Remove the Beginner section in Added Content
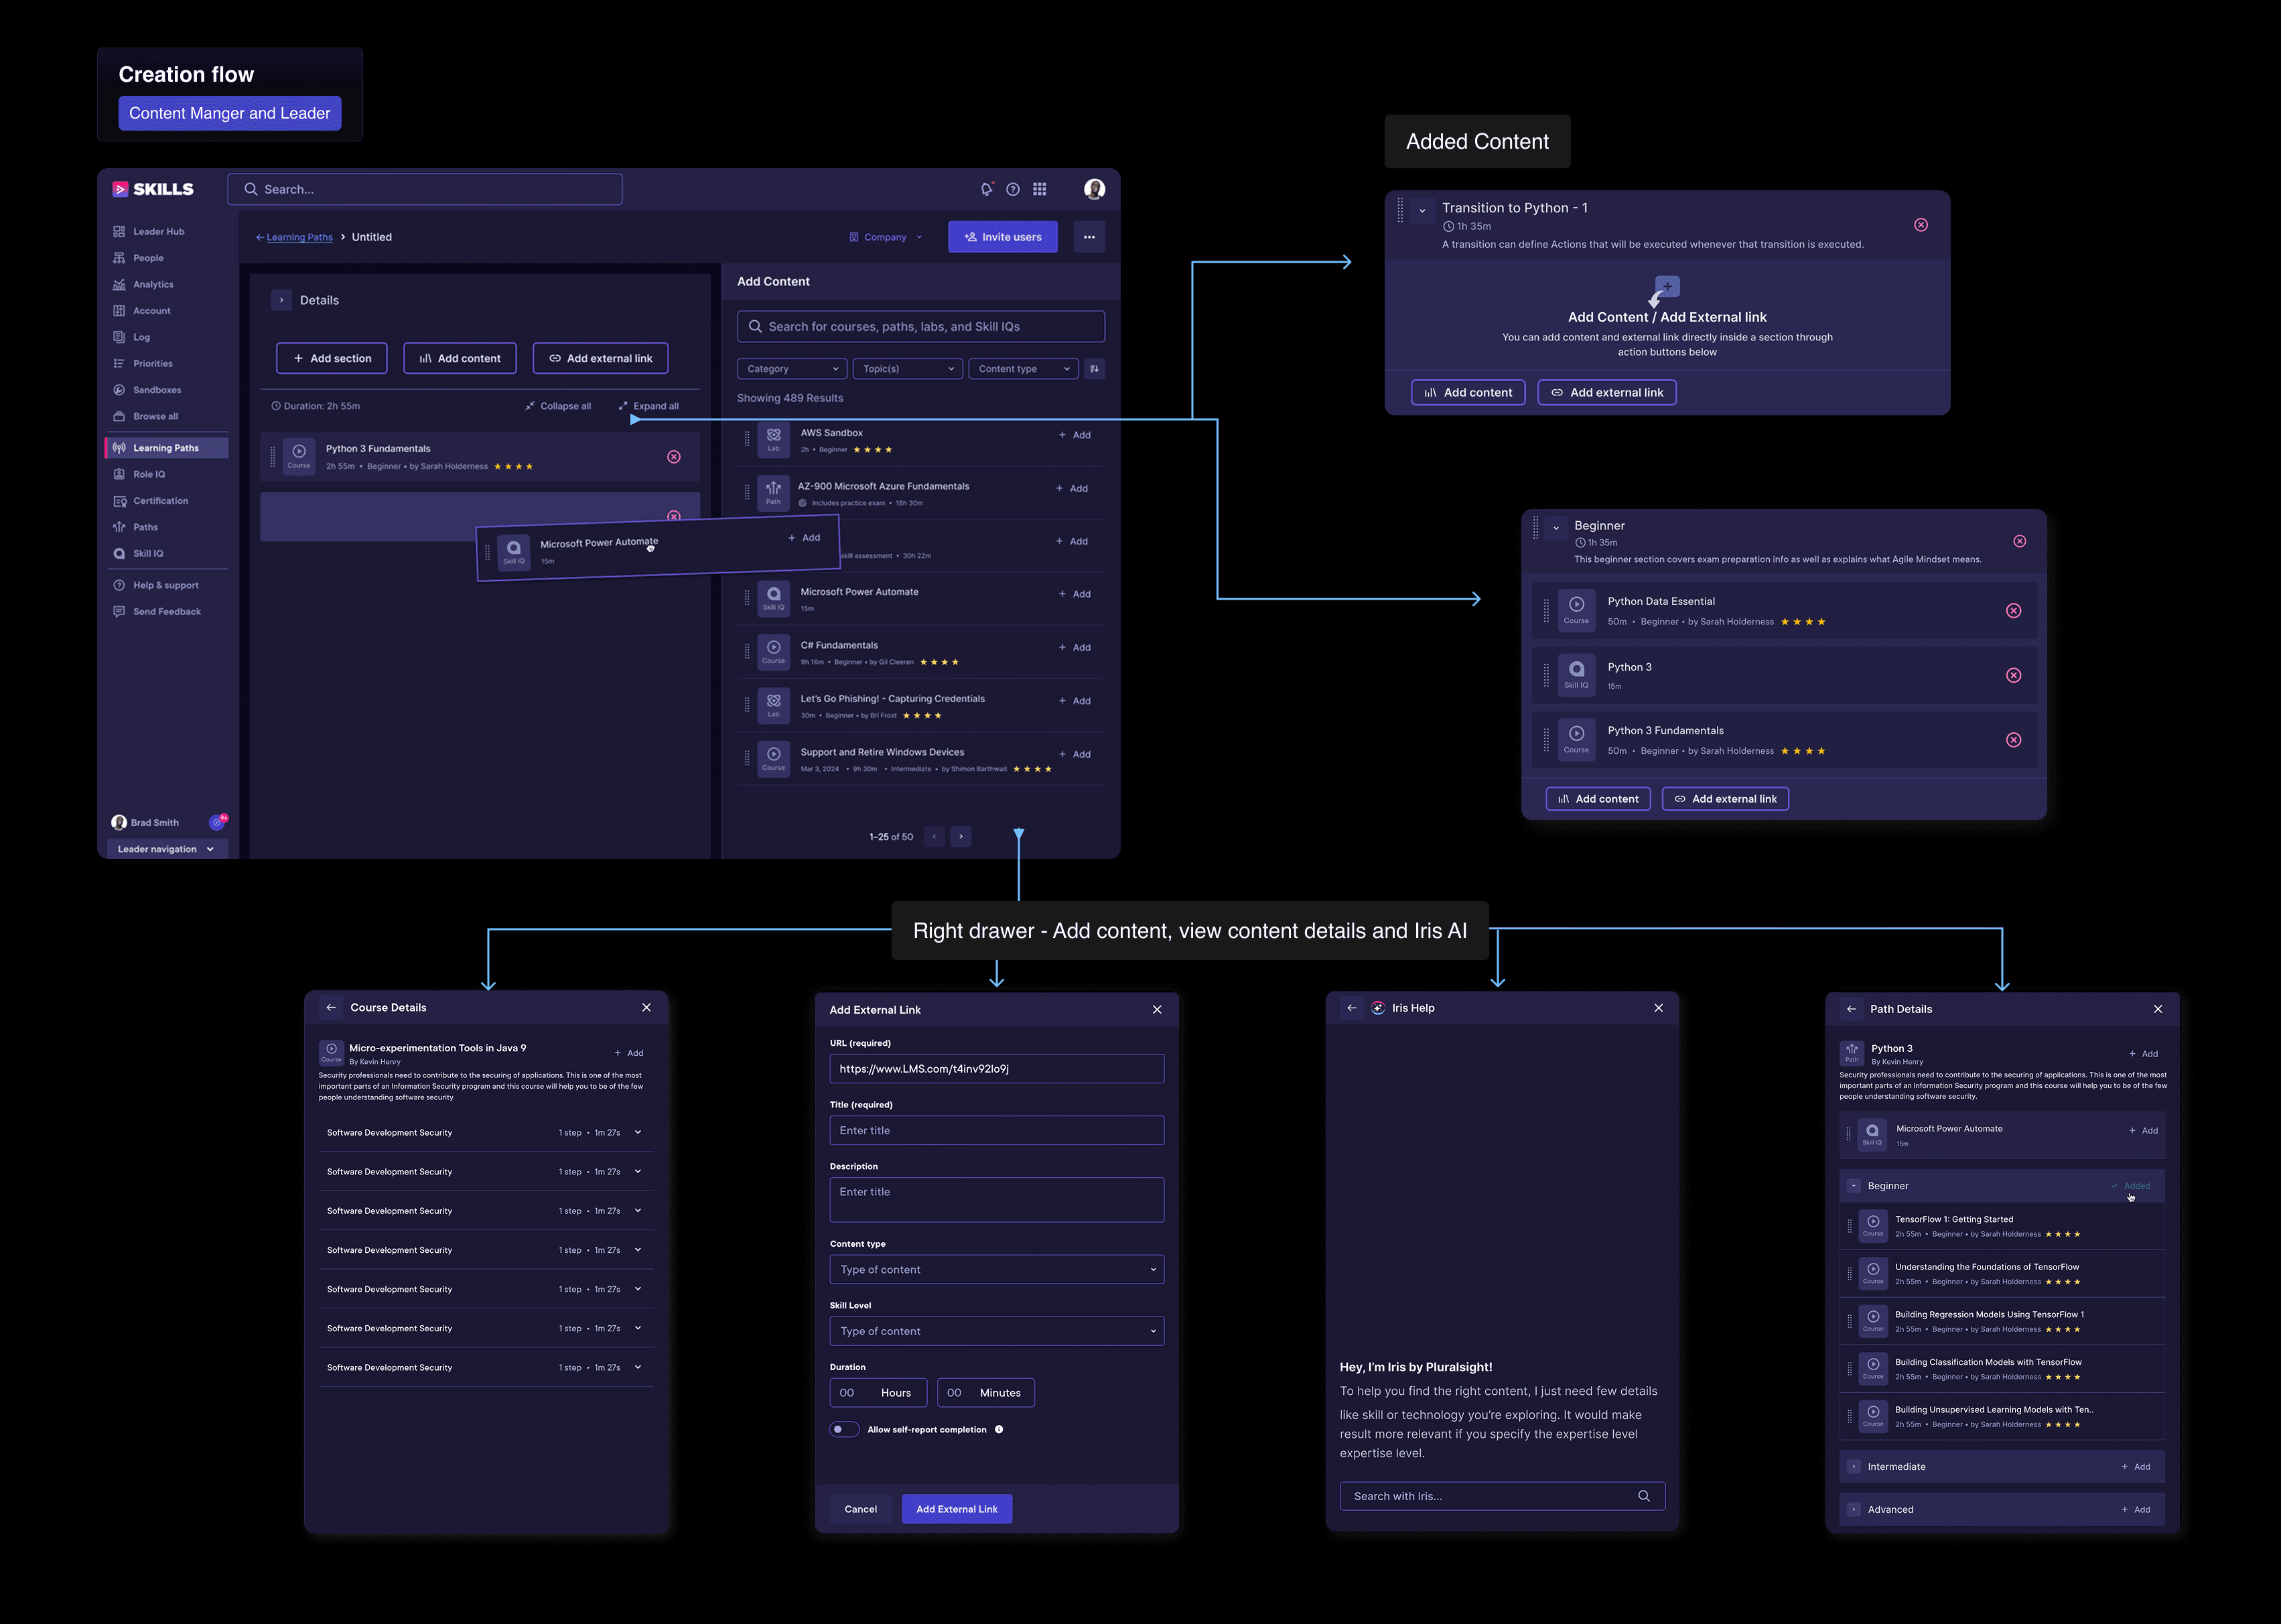The height and width of the screenshot is (1624, 2281). tap(2020, 541)
